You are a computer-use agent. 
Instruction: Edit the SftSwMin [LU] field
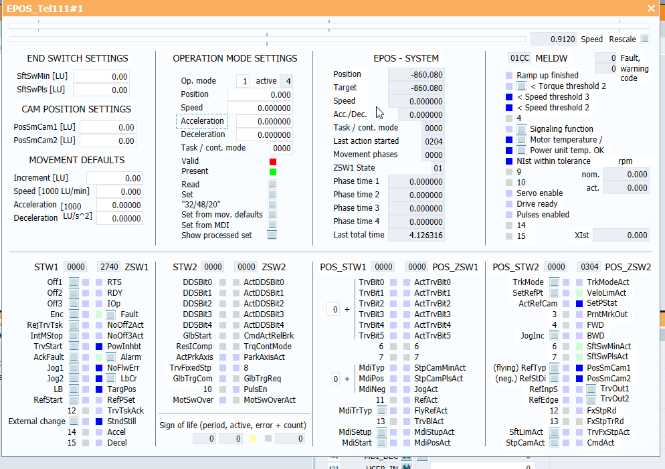[101, 76]
